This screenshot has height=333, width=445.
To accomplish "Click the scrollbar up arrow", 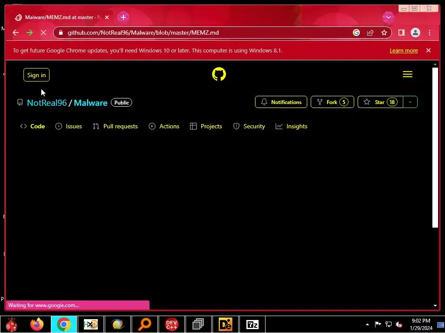I will [x=435, y=65].
